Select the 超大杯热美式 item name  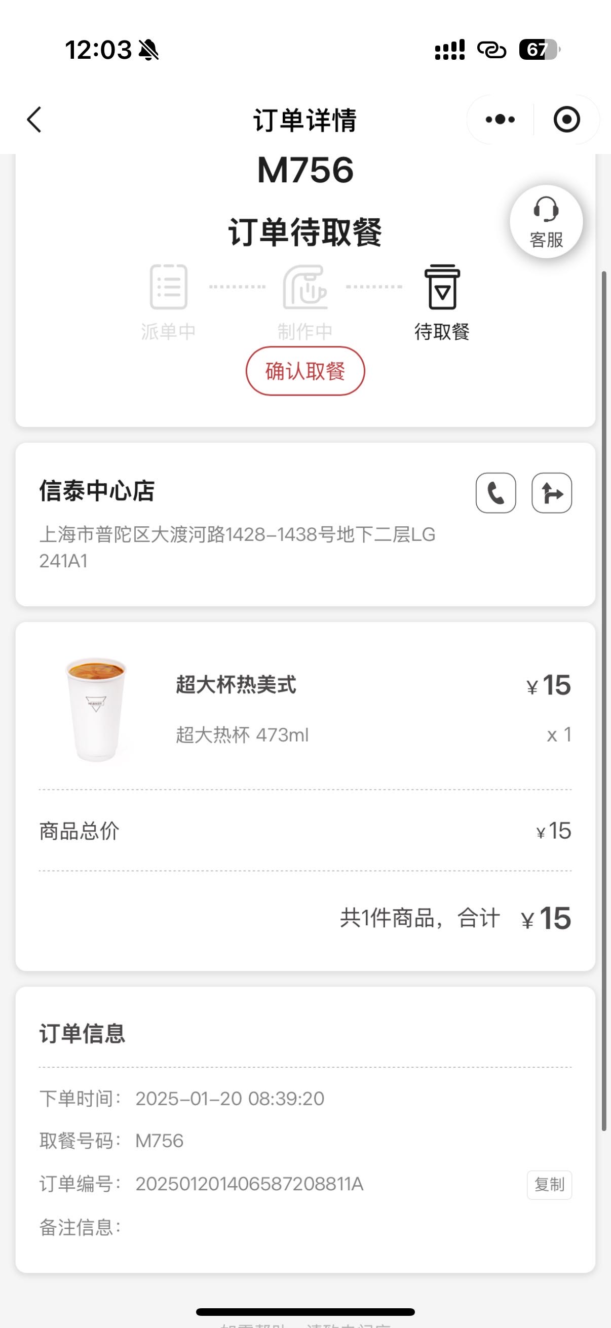236,685
